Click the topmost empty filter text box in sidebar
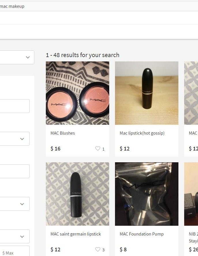The image size is (198, 256). coord(14,106)
